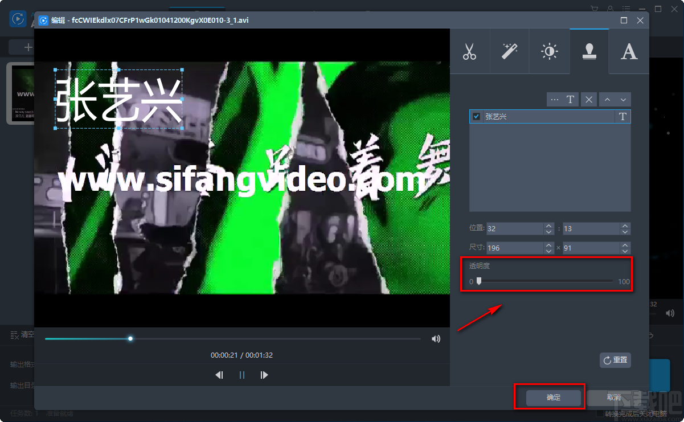This screenshot has height=422, width=684.
Task: Select the Trim tool (scissors icon)
Action: [470, 51]
